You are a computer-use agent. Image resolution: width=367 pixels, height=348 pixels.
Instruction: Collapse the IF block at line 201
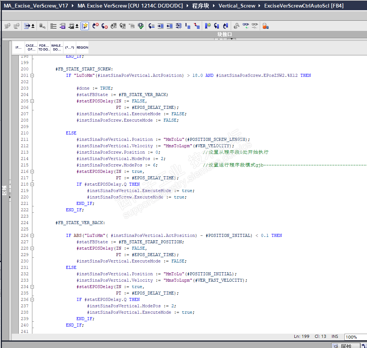32,76
